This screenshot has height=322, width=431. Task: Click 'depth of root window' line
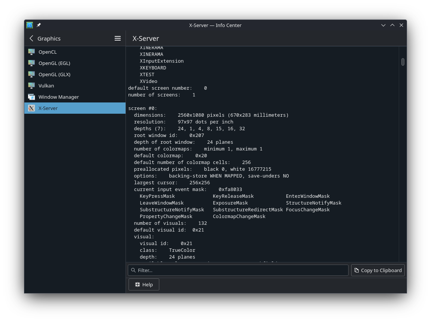pyautogui.click(x=184, y=142)
